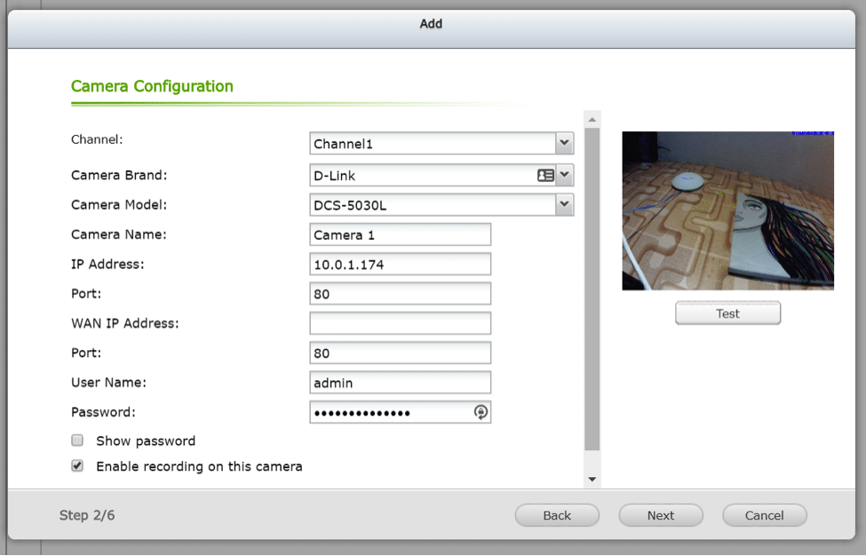Click the IP Address field showing 10.0.1.174
The width and height of the screenshot is (866, 556).
click(400, 264)
